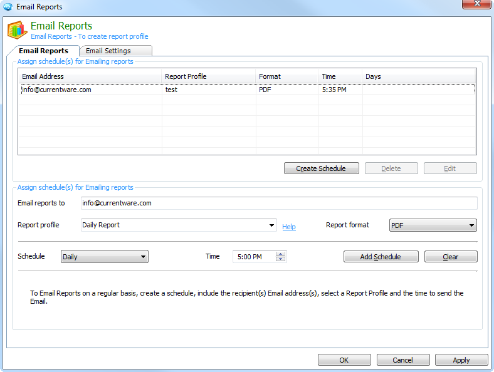
Task: Open the Report profile dropdown
Action: click(179, 225)
